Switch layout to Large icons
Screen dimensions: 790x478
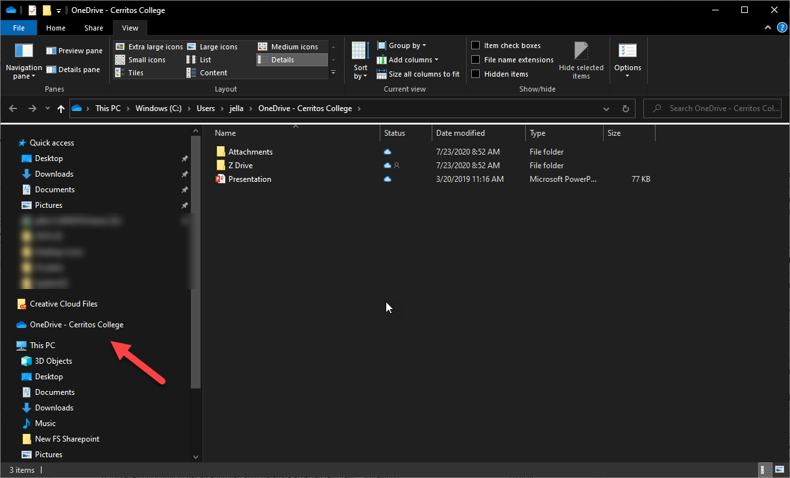[212, 47]
